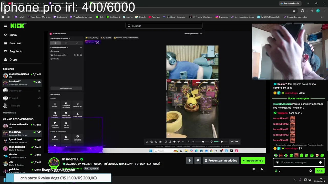Toggle Câmera do celular visibility eye

coord(78,55)
